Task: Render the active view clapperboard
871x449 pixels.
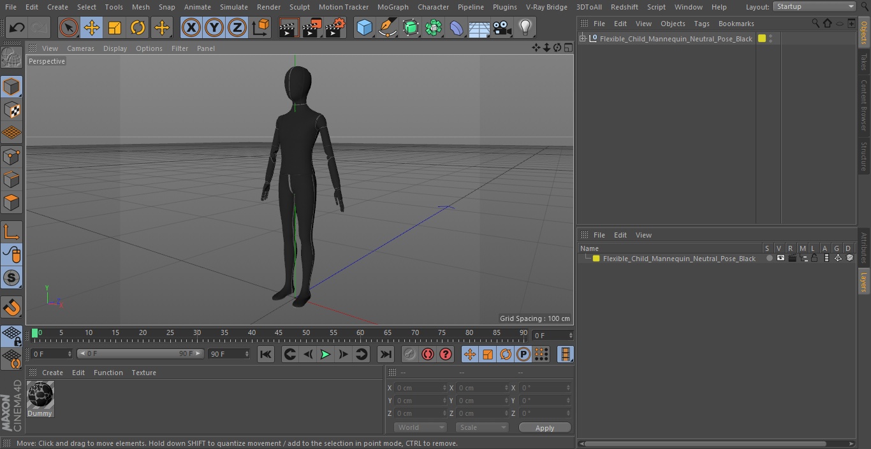Action: point(289,27)
